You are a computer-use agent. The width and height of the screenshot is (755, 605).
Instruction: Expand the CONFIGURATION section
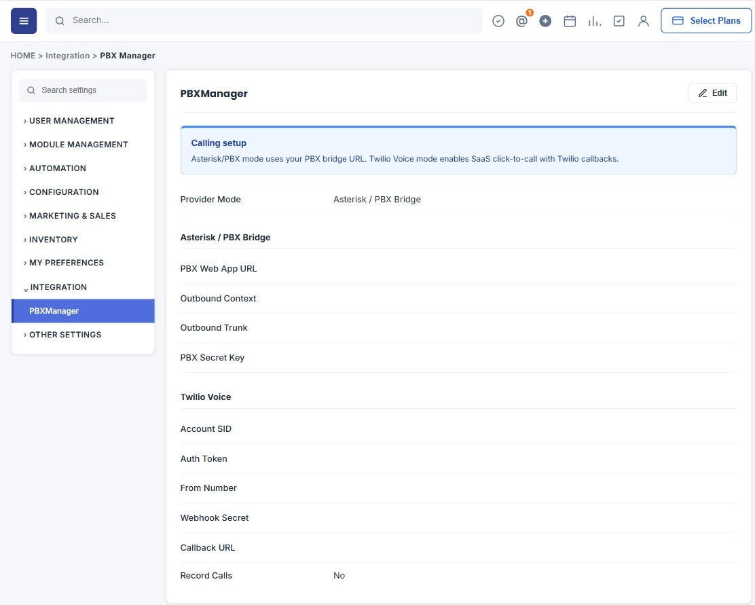point(64,192)
